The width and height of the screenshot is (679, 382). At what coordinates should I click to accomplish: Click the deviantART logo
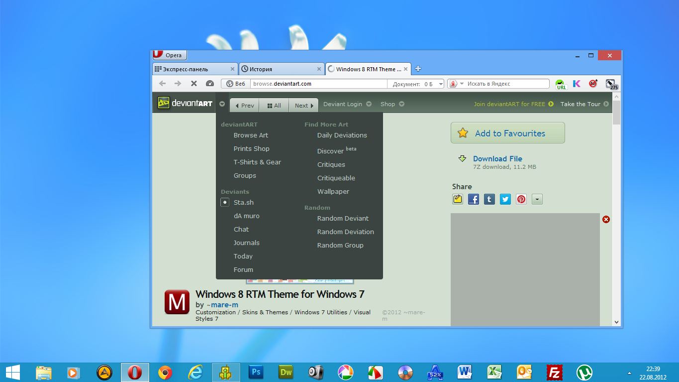[x=185, y=103]
